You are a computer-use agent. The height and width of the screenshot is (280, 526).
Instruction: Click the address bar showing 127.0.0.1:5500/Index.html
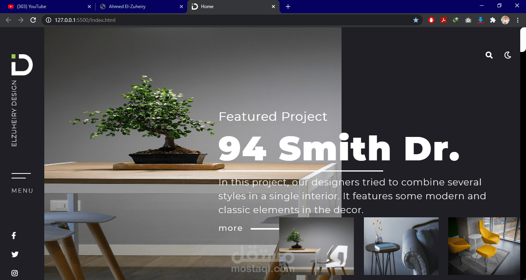pyautogui.click(x=232, y=20)
